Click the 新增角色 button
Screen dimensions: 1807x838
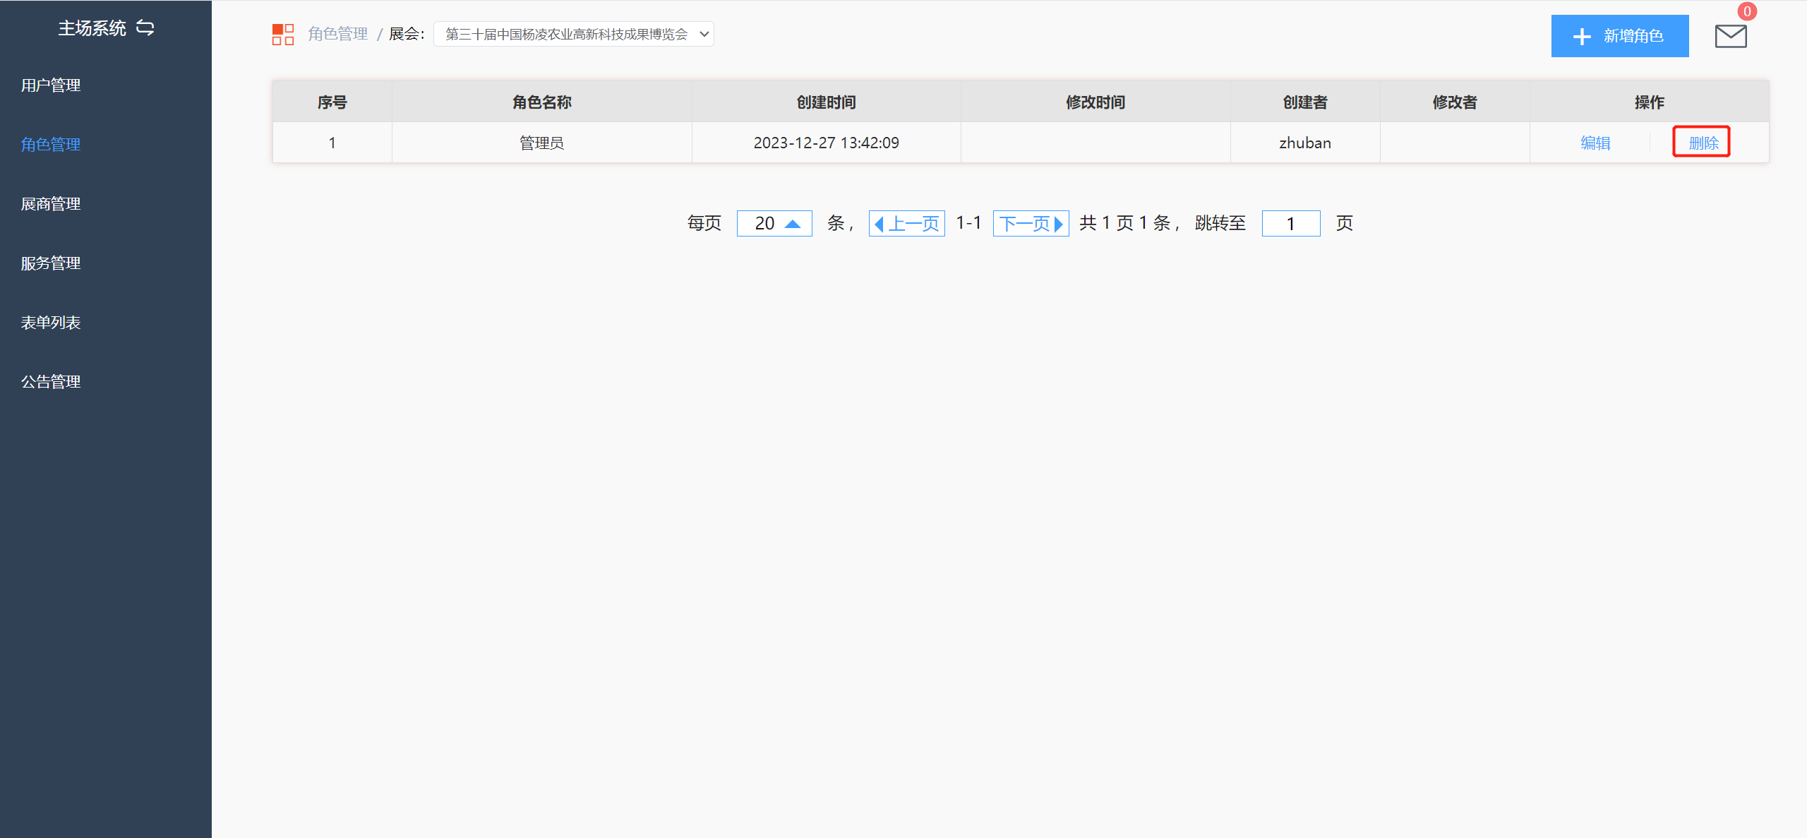point(1620,36)
